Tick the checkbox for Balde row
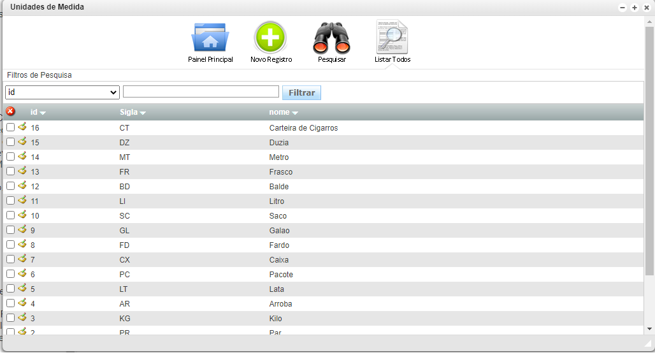Image resolution: width=655 pixels, height=355 pixels. pos(10,186)
